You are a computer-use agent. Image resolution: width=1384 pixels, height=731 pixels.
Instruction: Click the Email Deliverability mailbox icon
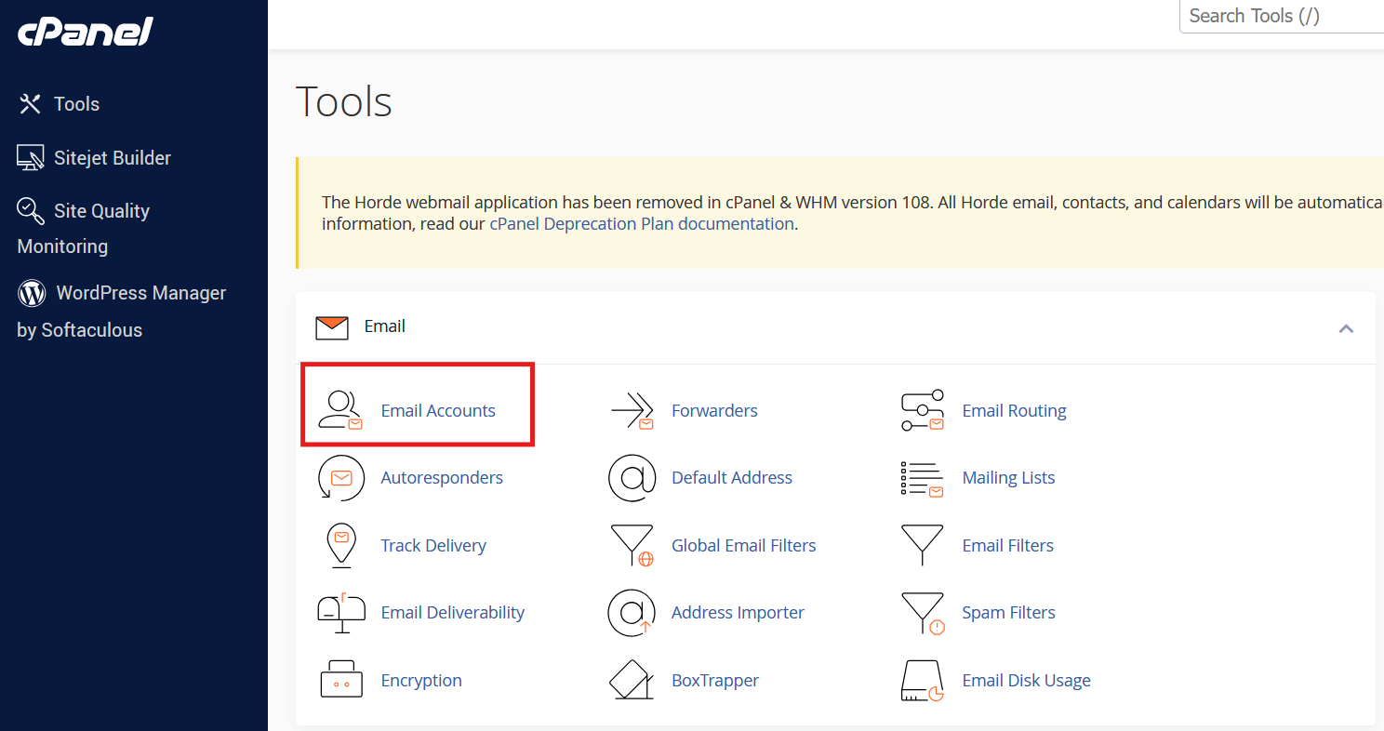click(x=340, y=612)
